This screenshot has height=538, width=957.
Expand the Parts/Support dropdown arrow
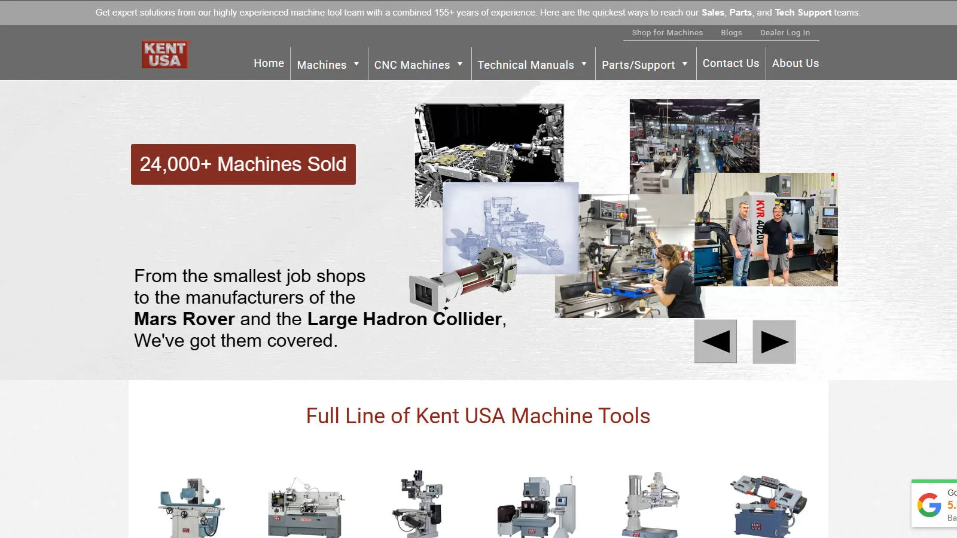point(685,64)
